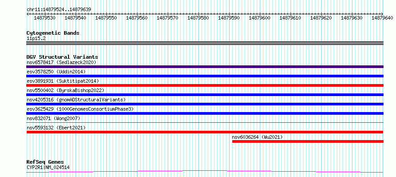The image size is (396, 177).
Task: Click the 11p15.2 band label
Action: point(36,38)
